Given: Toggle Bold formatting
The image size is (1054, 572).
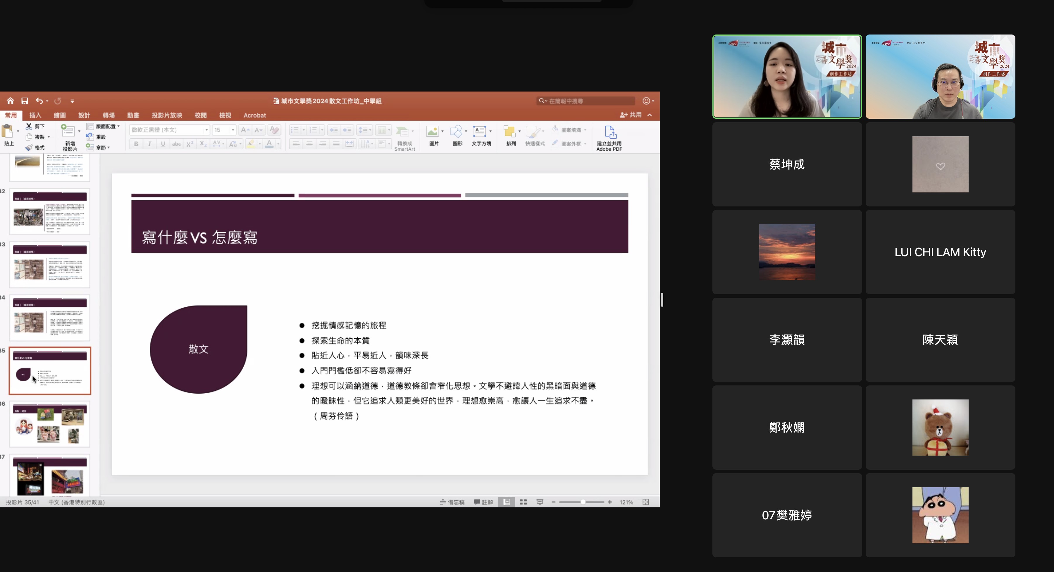Looking at the screenshot, I should click(136, 144).
